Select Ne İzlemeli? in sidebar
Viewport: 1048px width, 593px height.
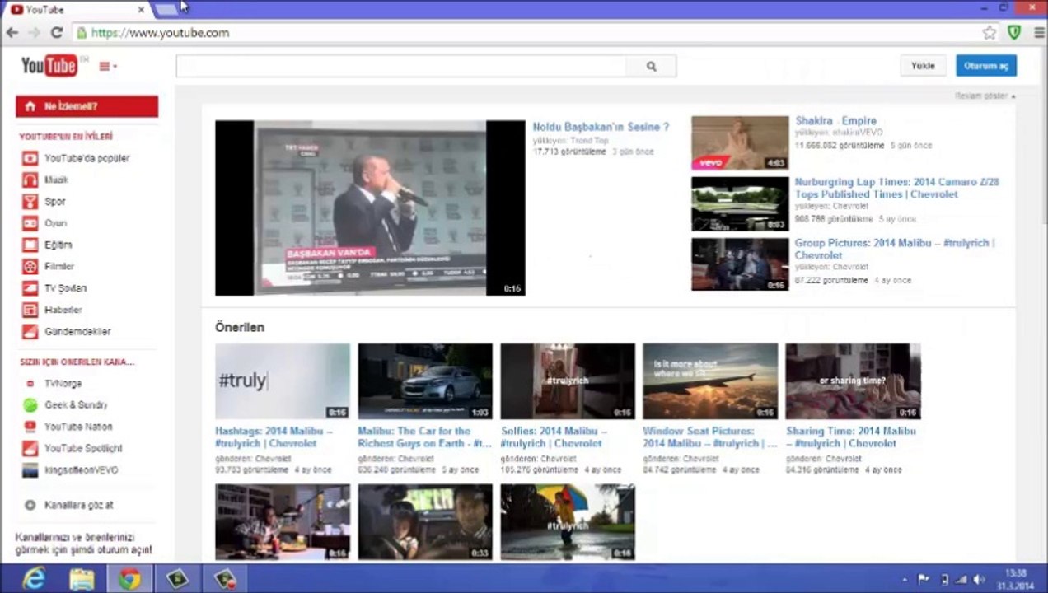click(x=87, y=106)
